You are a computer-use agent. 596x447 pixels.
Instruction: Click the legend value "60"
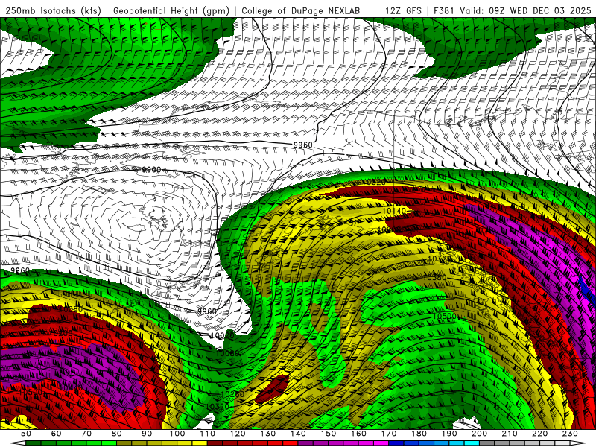point(56,434)
